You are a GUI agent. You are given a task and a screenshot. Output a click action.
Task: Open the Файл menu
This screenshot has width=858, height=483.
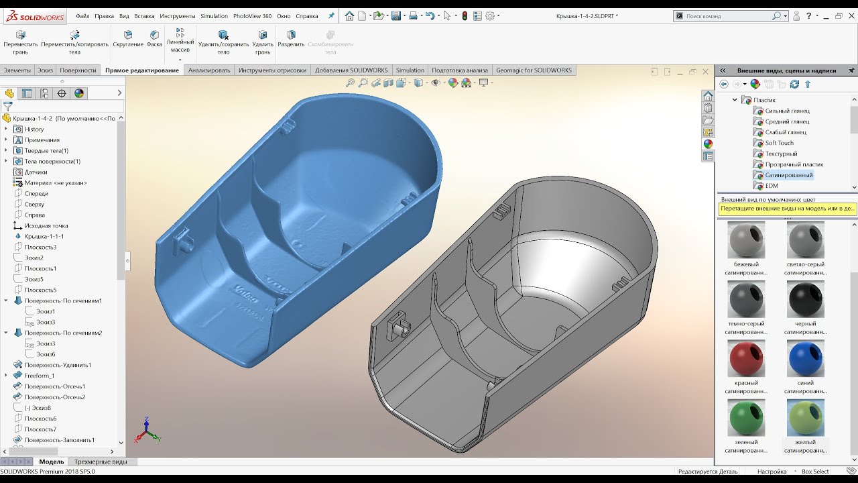pyautogui.click(x=82, y=16)
